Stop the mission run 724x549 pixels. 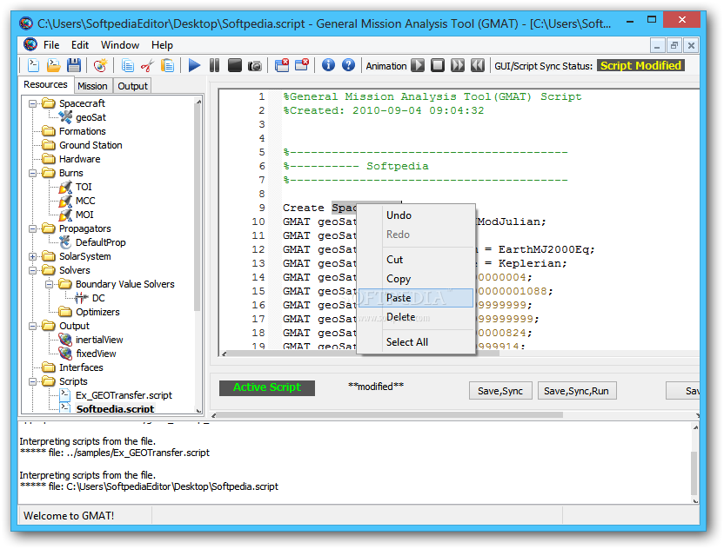[x=235, y=65]
